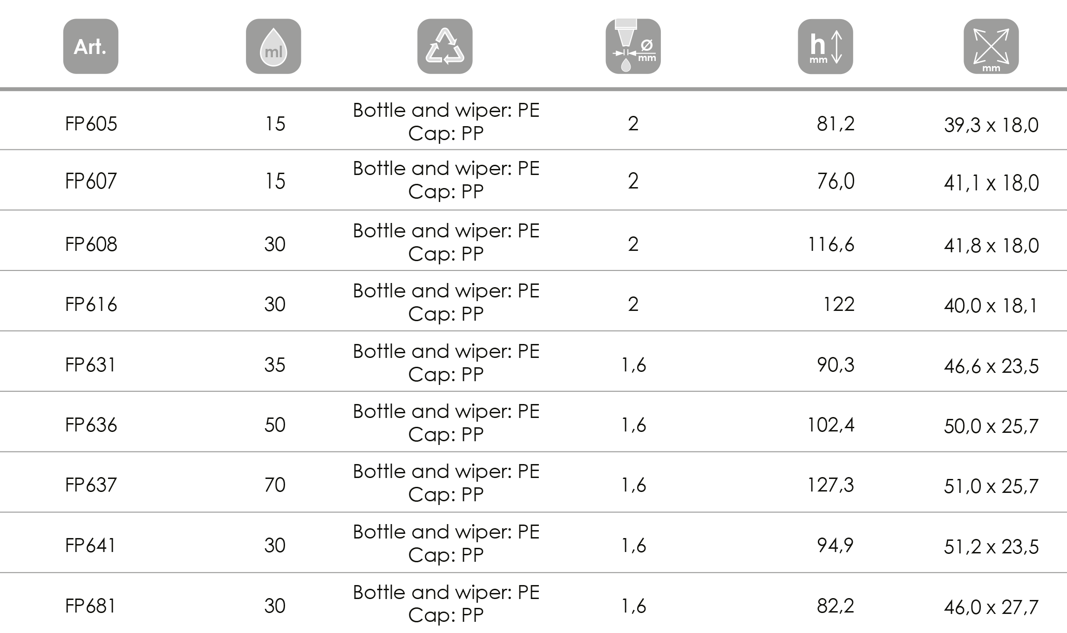The height and width of the screenshot is (633, 1067).
Task: Select article FP605 in the table
Action: pyautogui.click(x=91, y=124)
